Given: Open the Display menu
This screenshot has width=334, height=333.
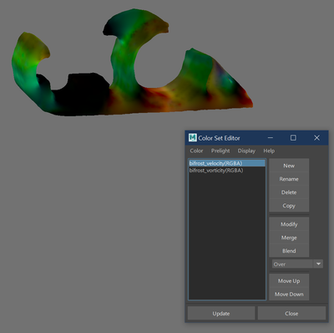Looking at the screenshot, I should tap(246, 151).
